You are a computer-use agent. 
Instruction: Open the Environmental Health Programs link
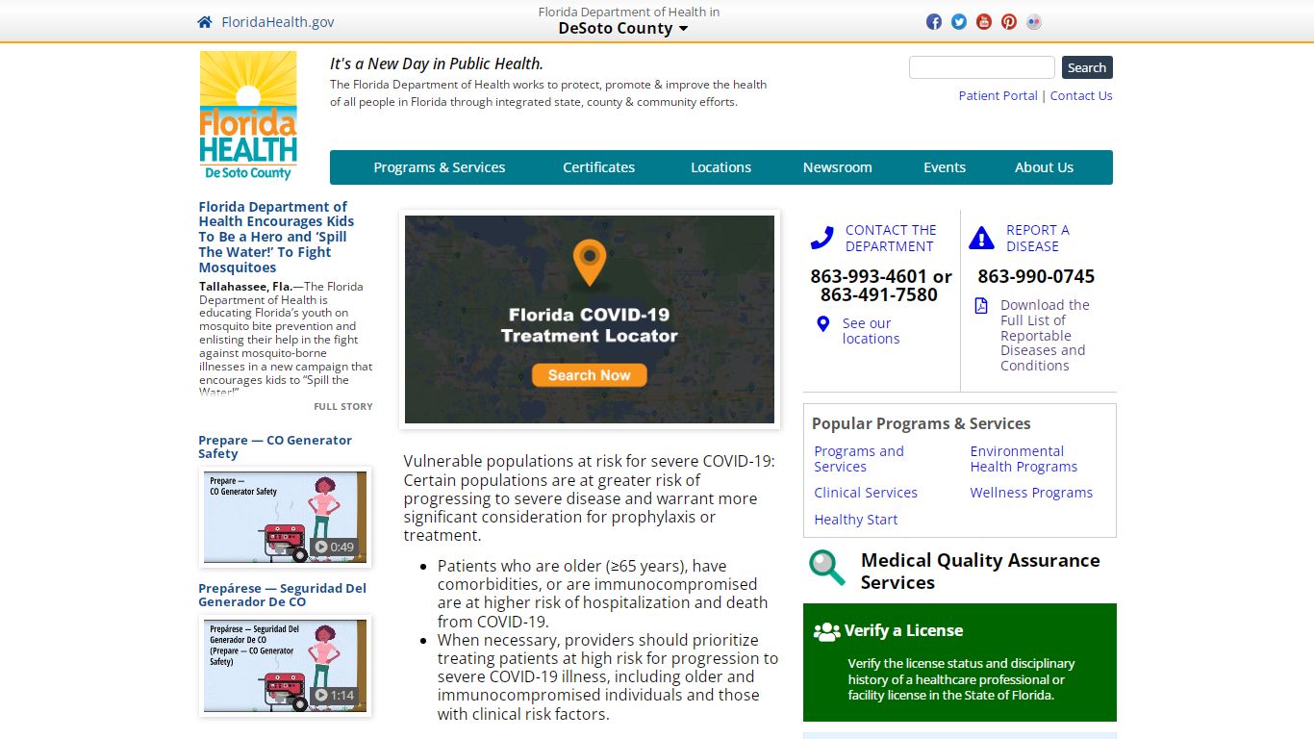pos(1023,459)
